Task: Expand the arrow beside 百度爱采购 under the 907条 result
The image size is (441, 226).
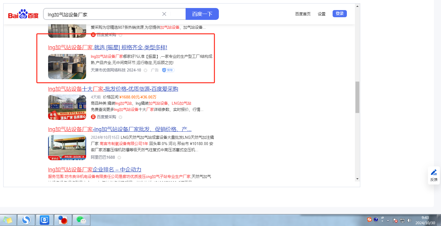Action: tap(120, 35)
